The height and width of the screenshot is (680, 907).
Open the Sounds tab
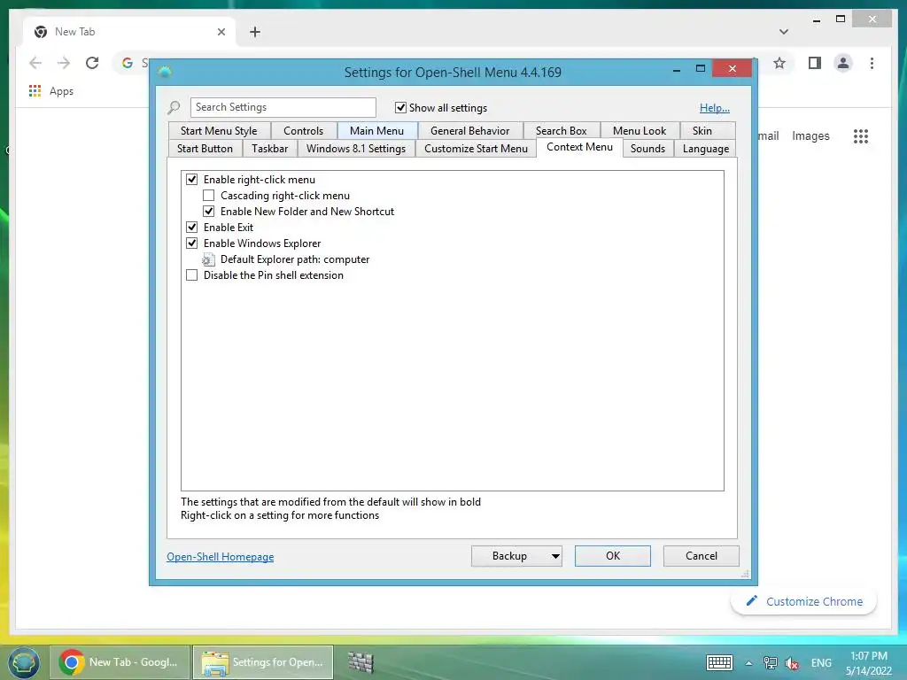(x=647, y=149)
